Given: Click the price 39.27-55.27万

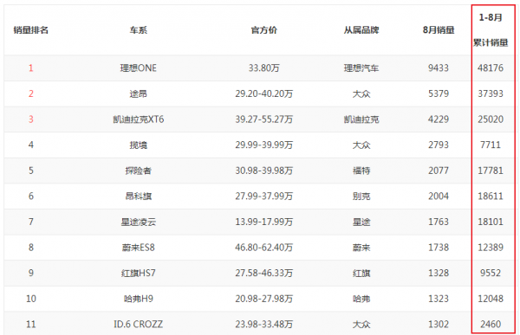Looking at the screenshot, I should tap(264, 119).
